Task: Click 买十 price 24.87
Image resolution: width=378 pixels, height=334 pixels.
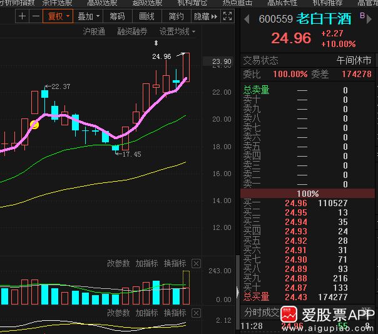Action: click(296, 288)
